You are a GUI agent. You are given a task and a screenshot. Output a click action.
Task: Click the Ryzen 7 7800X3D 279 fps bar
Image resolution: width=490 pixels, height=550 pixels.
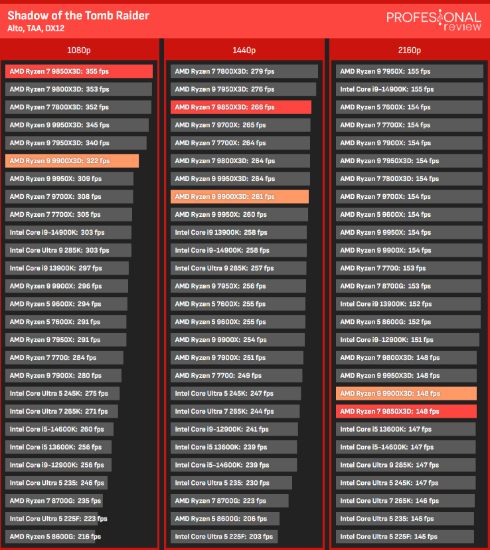244,71
